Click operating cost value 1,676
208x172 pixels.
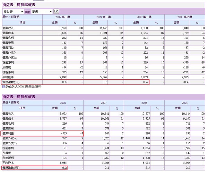(x=63, y=33)
